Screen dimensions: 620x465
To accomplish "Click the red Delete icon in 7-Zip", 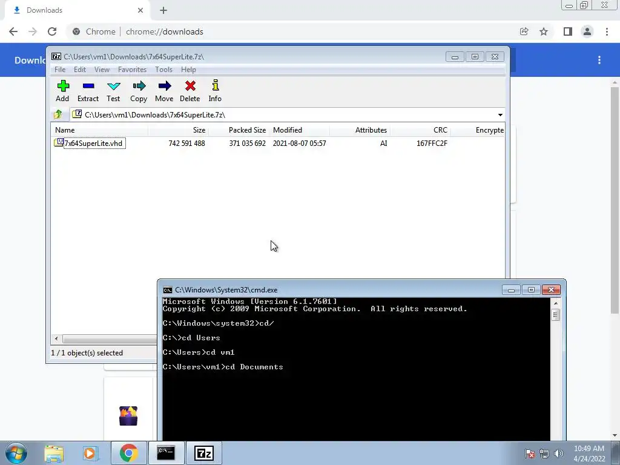I will tap(190, 91).
